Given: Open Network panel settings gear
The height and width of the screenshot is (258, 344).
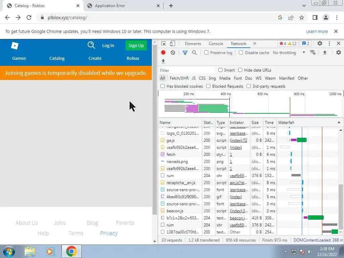Looking at the screenshot, I should pos(339,52).
